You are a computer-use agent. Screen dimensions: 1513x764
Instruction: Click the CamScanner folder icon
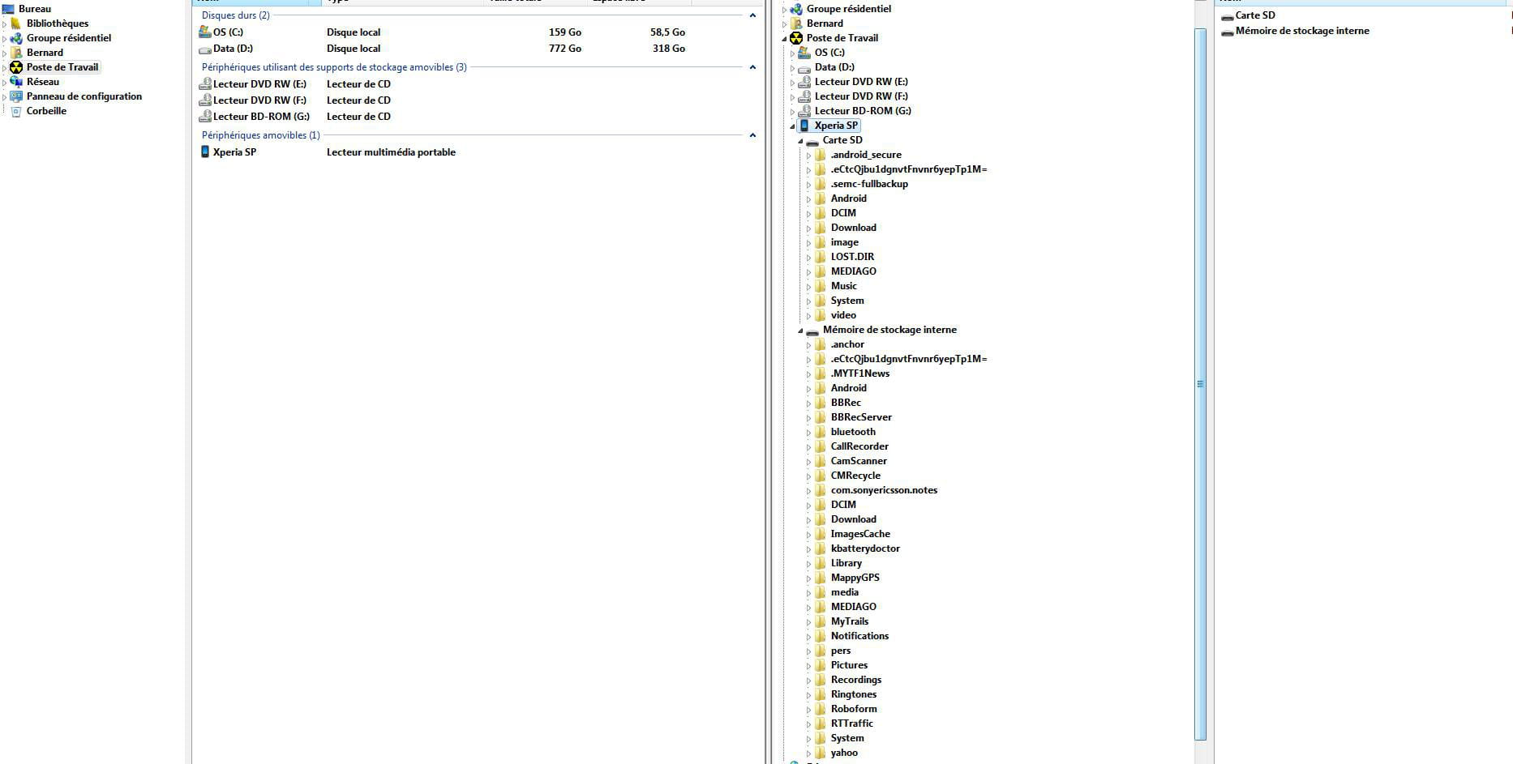pos(821,461)
